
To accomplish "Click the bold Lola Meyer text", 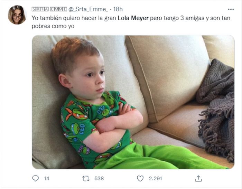I will tap(133, 18).
